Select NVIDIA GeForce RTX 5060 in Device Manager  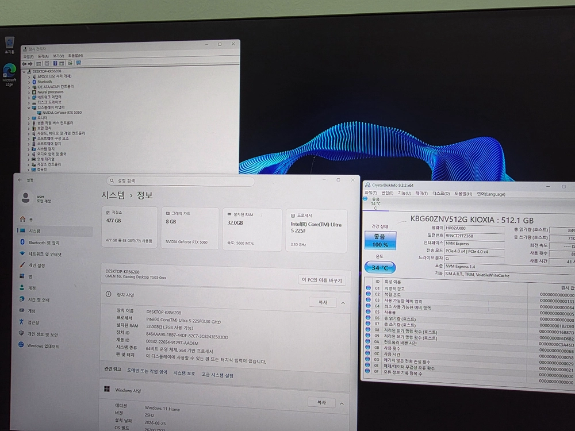59,113
